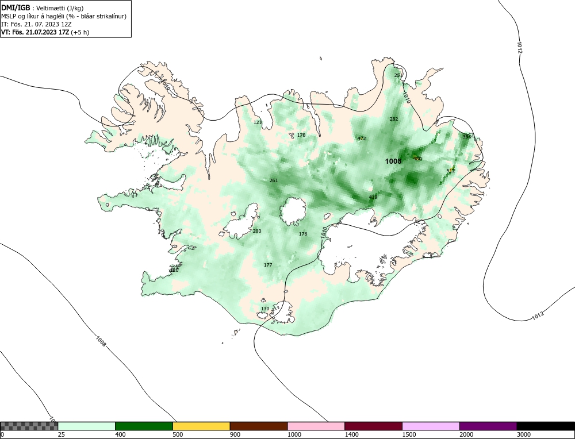
Task: Click the 1012 isobar label in the upper right
Action: click(519, 47)
